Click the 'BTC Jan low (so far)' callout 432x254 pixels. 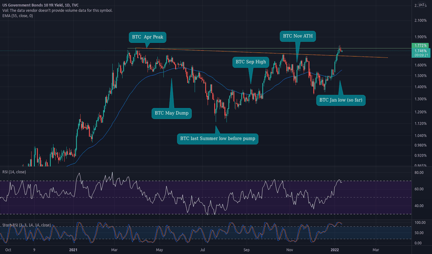point(341,100)
